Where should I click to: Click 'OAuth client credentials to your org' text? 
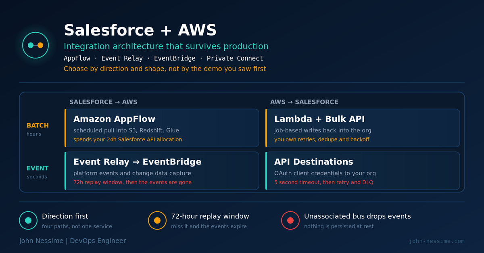pyautogui.click(x=325, y=173)
